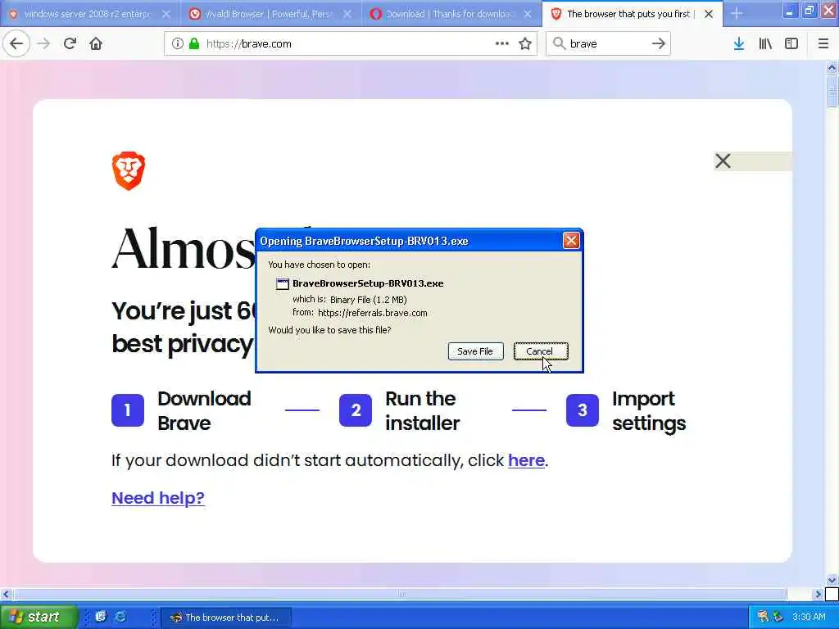Reload the brave.com page
This screenshot has height=629, width=839.
click(x=70, y=44)
